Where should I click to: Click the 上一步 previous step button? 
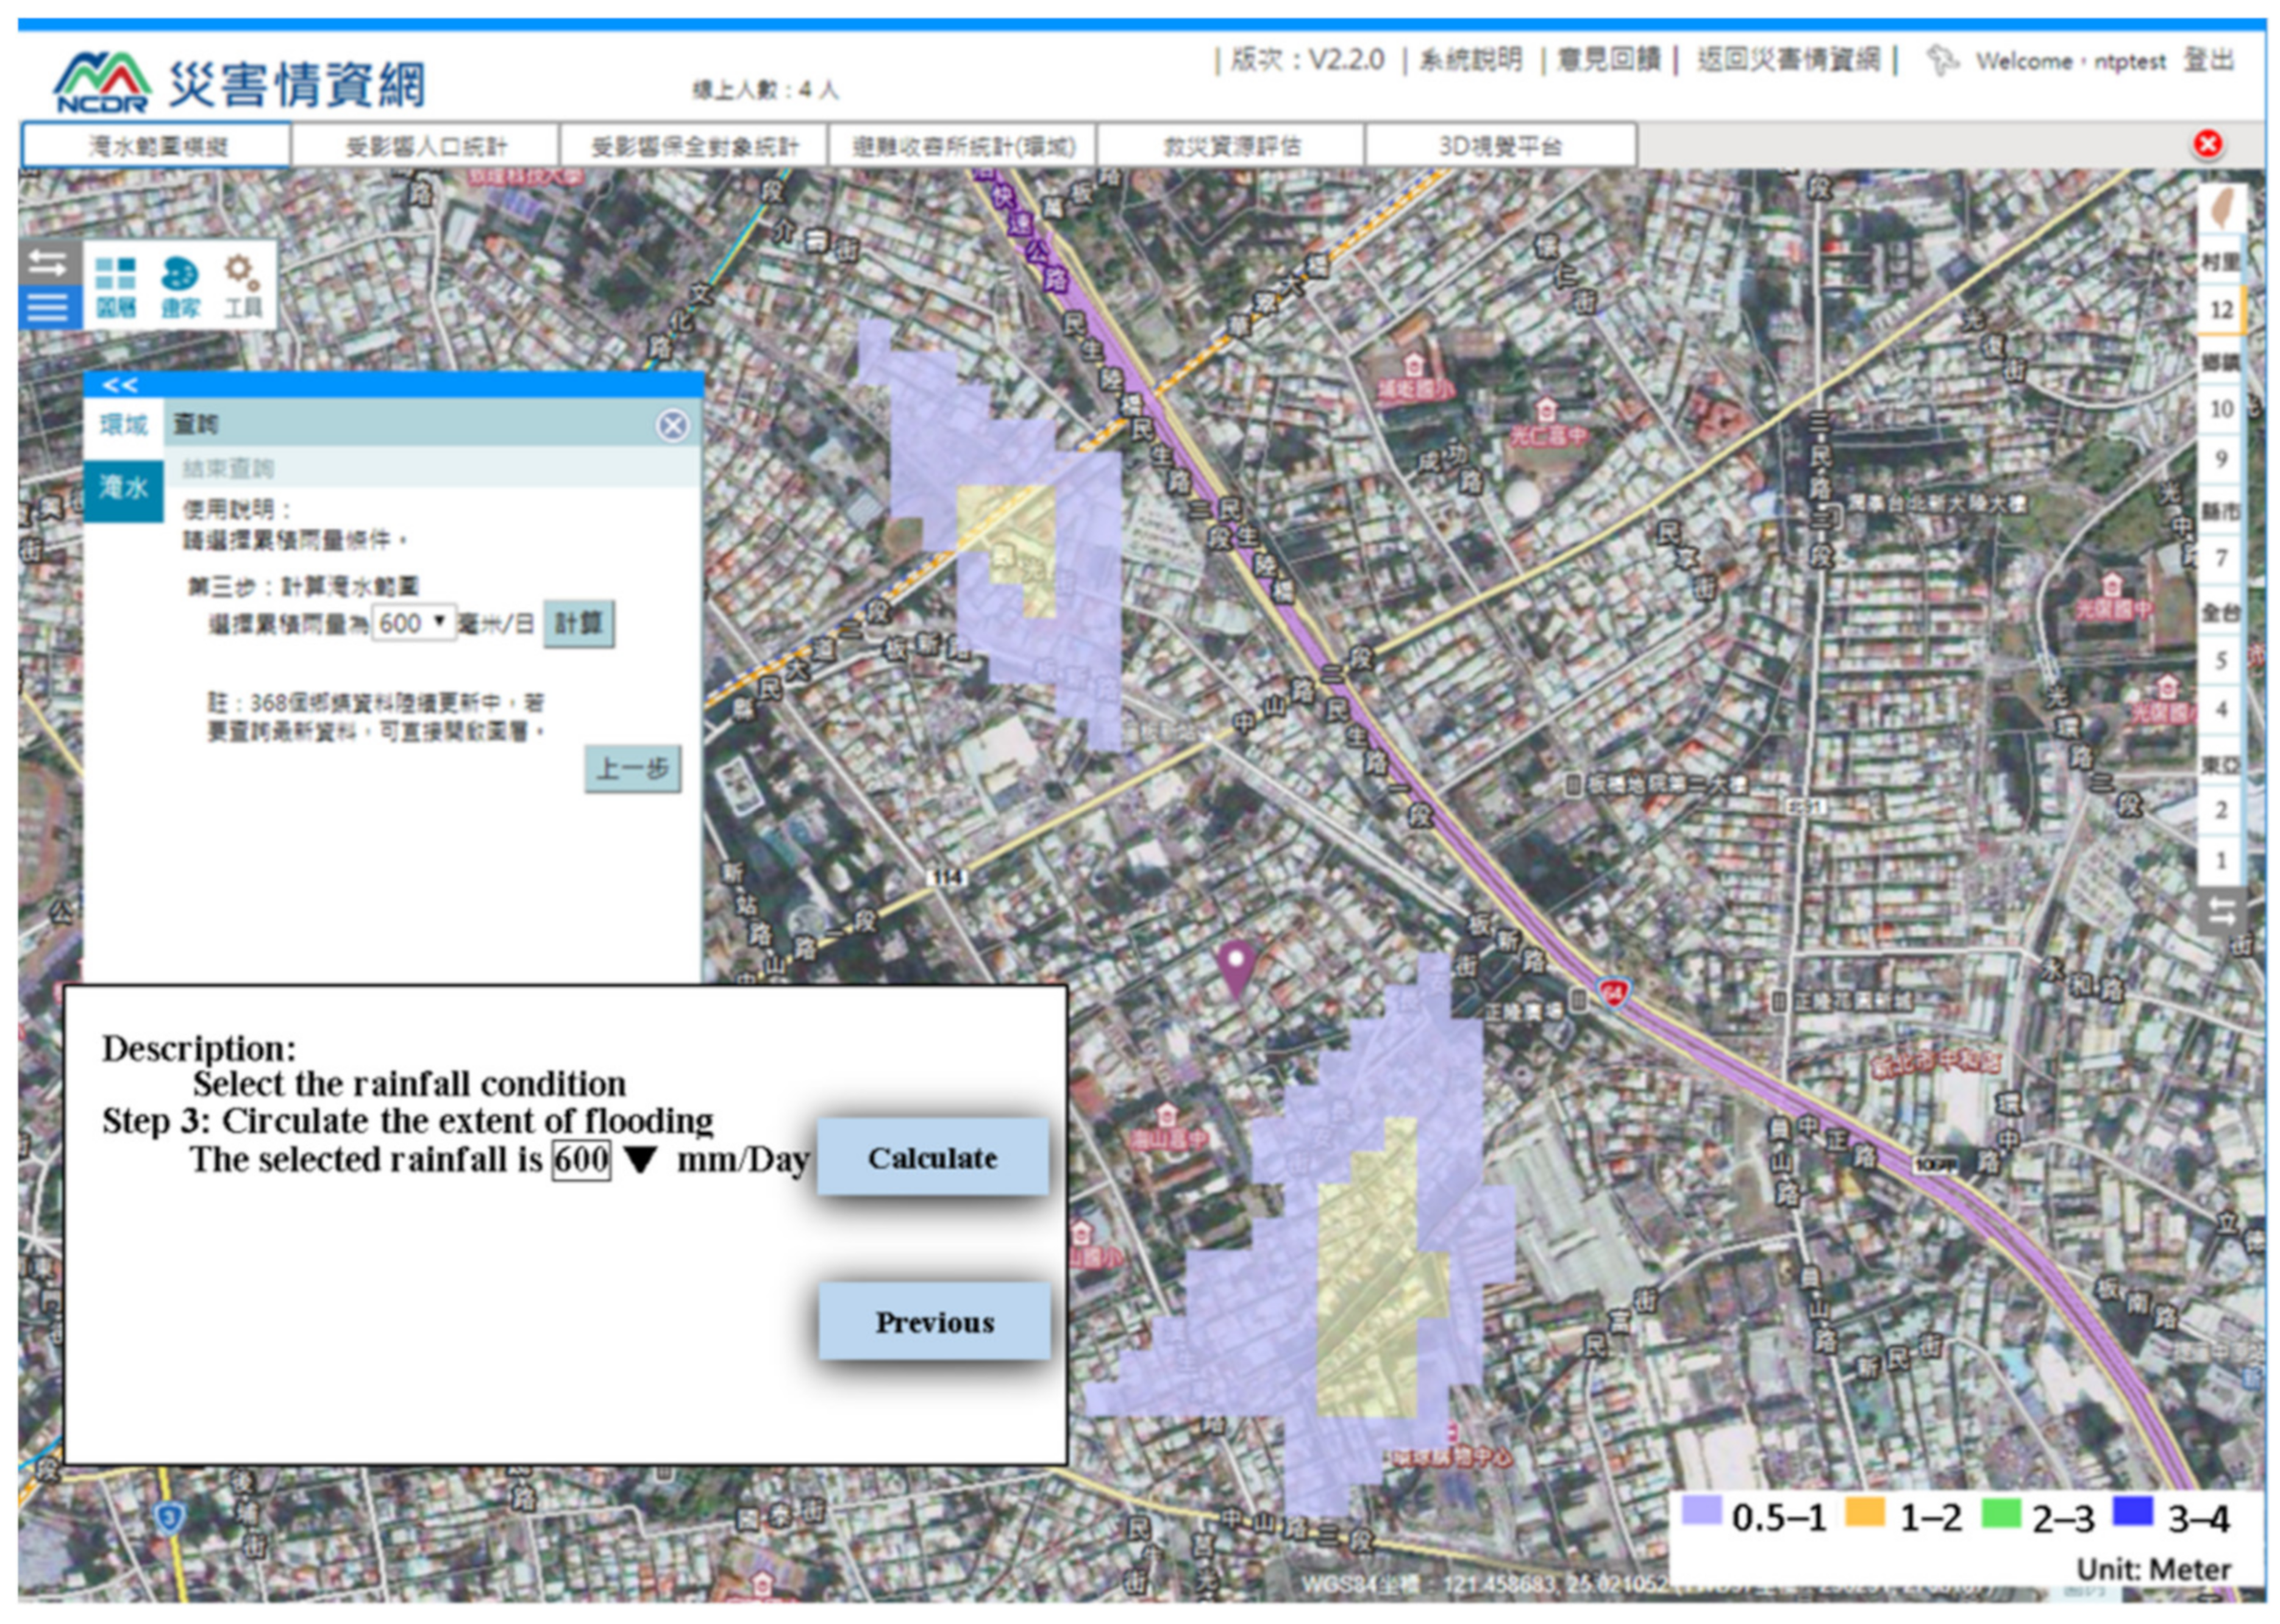click(633, 768)
